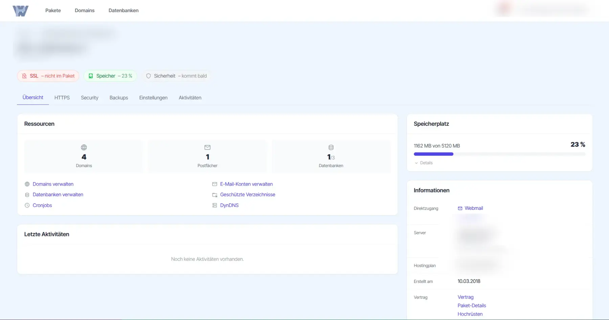
Task: Click the Hochrüsten upgrade link
Action: pos(470,314)
